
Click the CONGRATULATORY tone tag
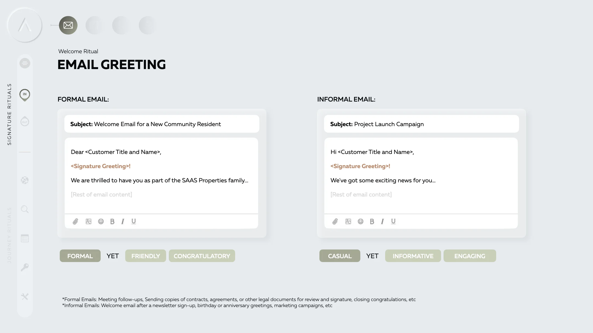[202, 256]
